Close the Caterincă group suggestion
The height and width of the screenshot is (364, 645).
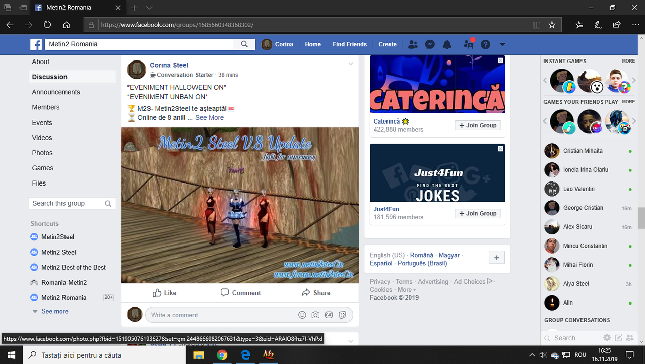(500, 60)
